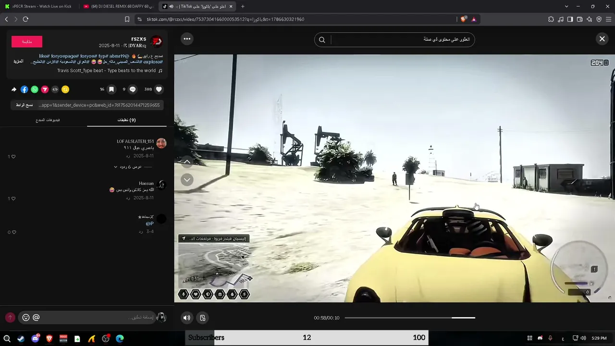This screenshot has width=615, height=346.
Task: Open Windows taskbar search
Action: pyautogui.click(x=7, y=338)
